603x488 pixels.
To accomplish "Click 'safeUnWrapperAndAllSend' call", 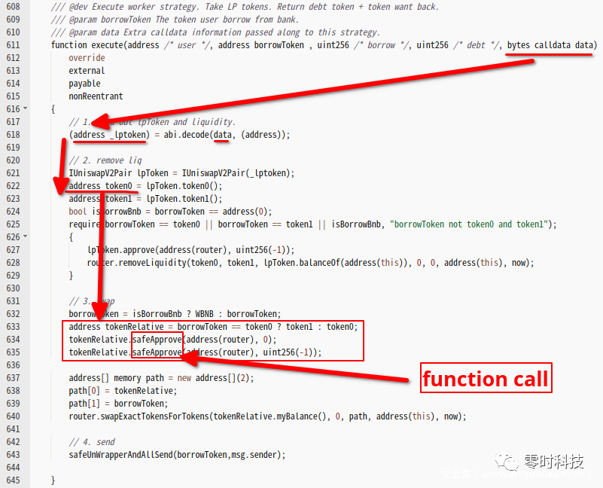I will [x=120, y=455].
